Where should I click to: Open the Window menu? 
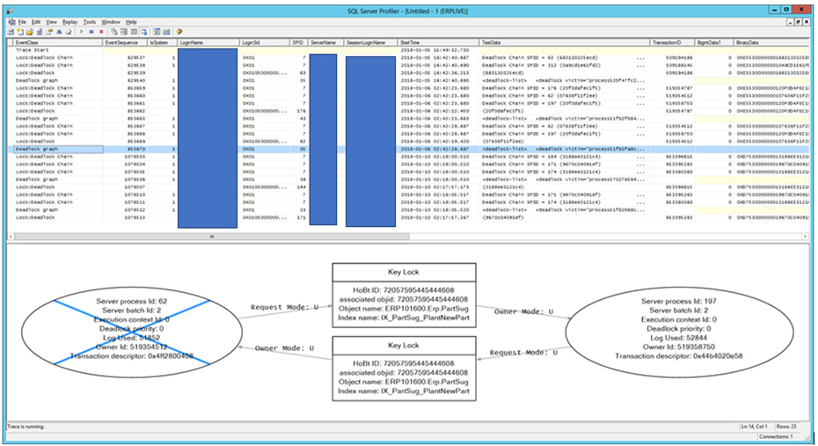[111, 22]
